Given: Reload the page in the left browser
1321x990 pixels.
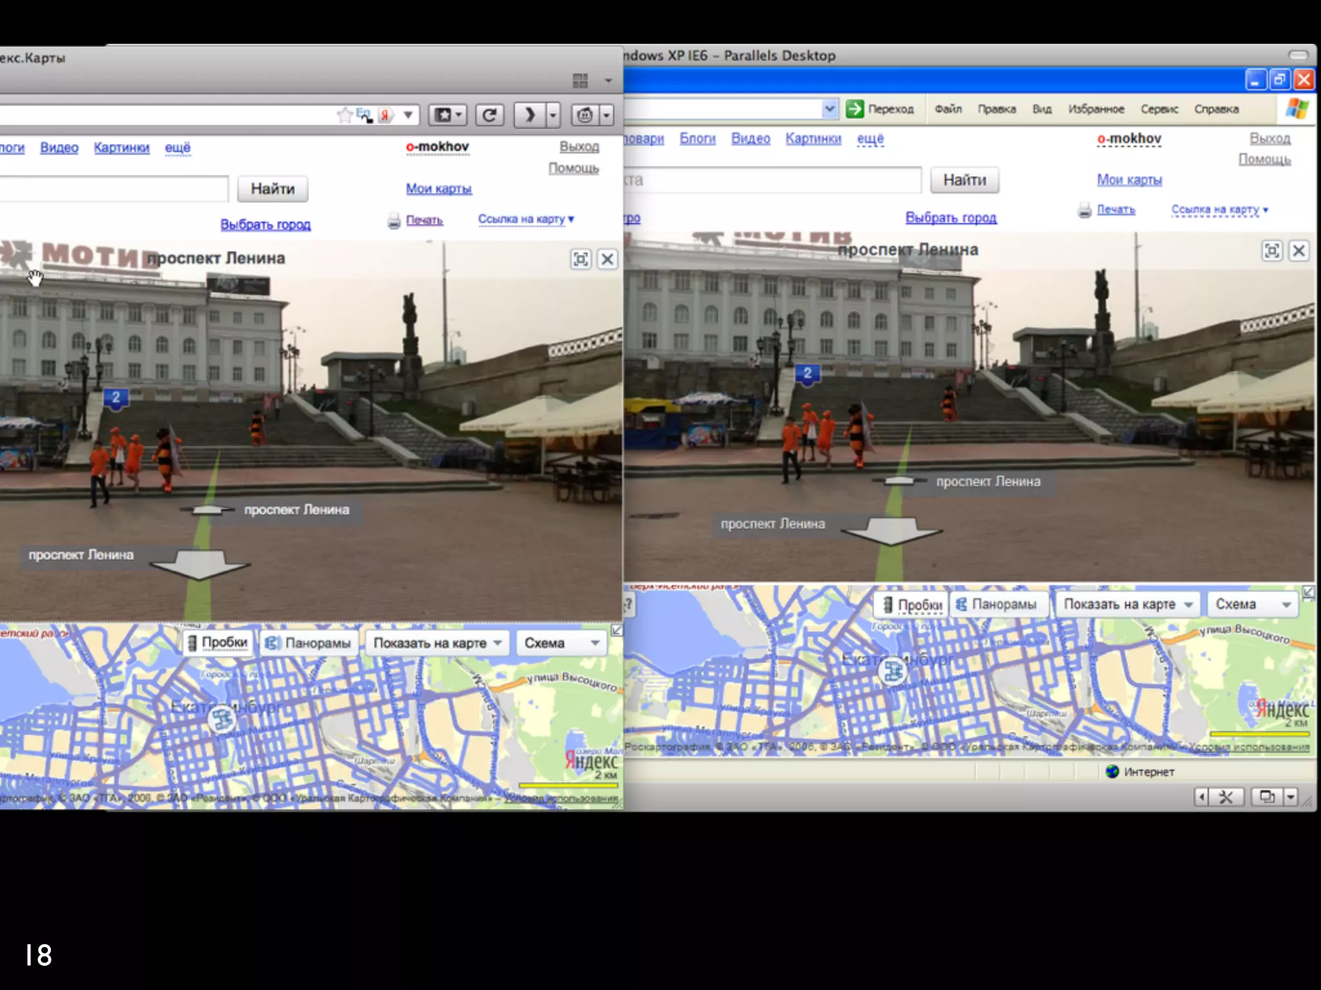Looking at the screenshot, I should 490,115.
